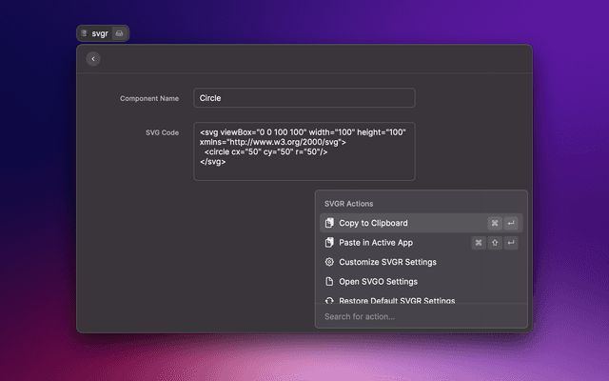Click the Copy to Clipboard icon
Screen dimensions: 609x381
(329, 223)
